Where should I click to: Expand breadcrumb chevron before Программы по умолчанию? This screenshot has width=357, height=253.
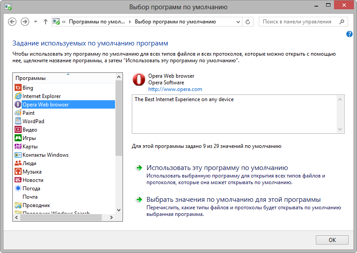pyautogui.click(x=65, y=22)
